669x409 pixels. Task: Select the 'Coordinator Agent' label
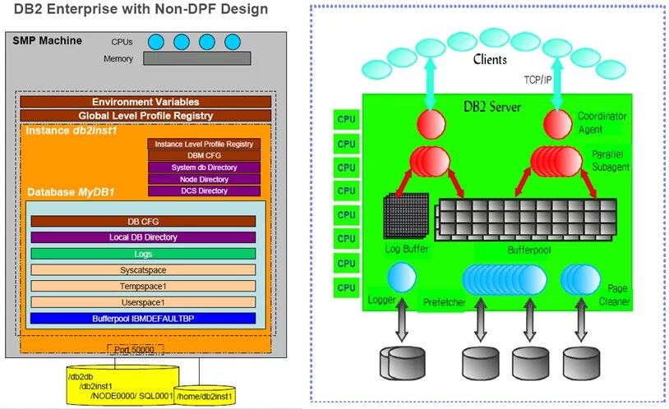click(602, 123)
